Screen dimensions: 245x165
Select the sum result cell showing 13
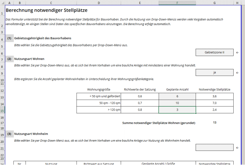point(214,123)
